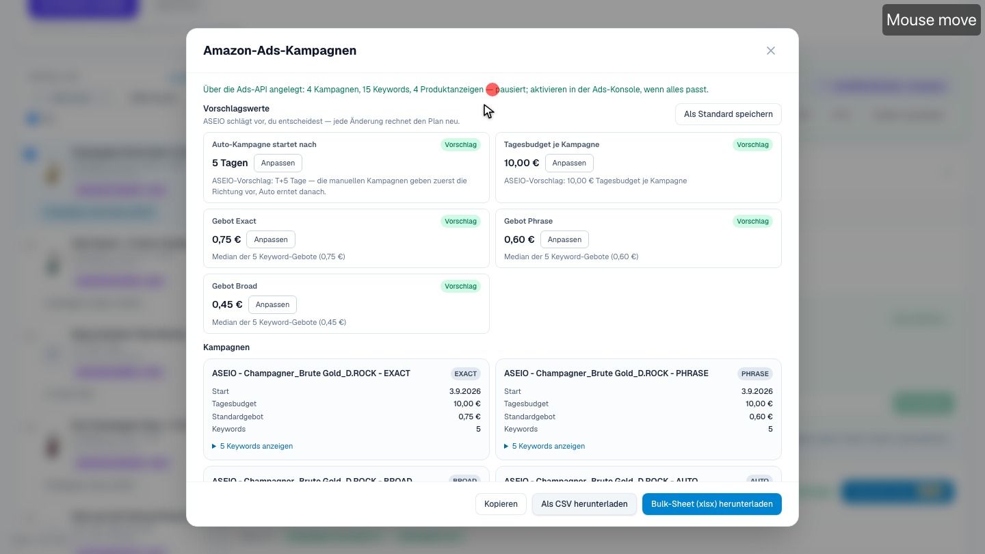The height and width of the screenshot is (554, 985).
Task: Click the "Amazon-Ads-Kampagnen" dialog title
Action: (x=280, y=51)
